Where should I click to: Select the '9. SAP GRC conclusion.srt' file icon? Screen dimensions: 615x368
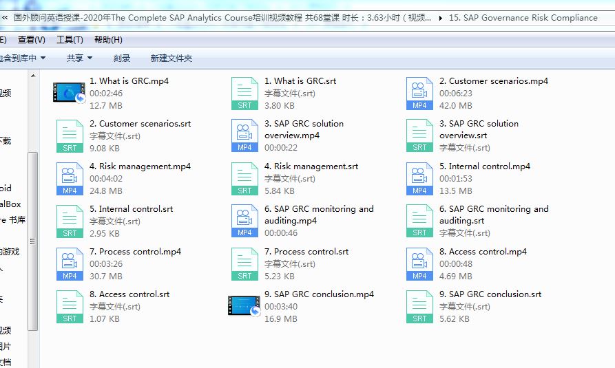[419, 307]
